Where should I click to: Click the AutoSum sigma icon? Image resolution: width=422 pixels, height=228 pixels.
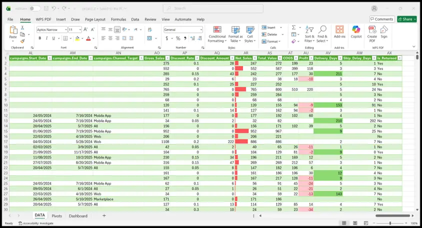click(x=293, y=27)
